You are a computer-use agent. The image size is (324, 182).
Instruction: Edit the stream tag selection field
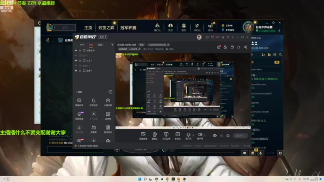[x=158, y=45]
